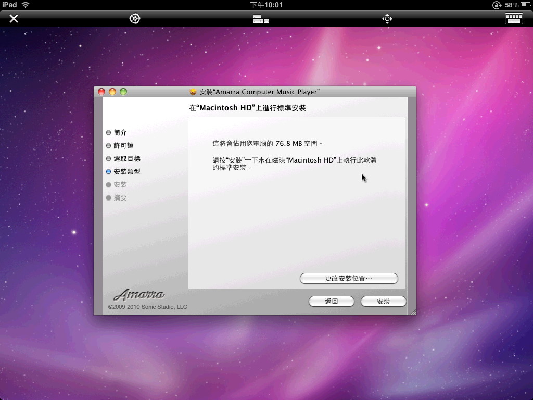Zoom installer window with green button
Viewport: 533px width, 400px height.
tap(123, 92)
